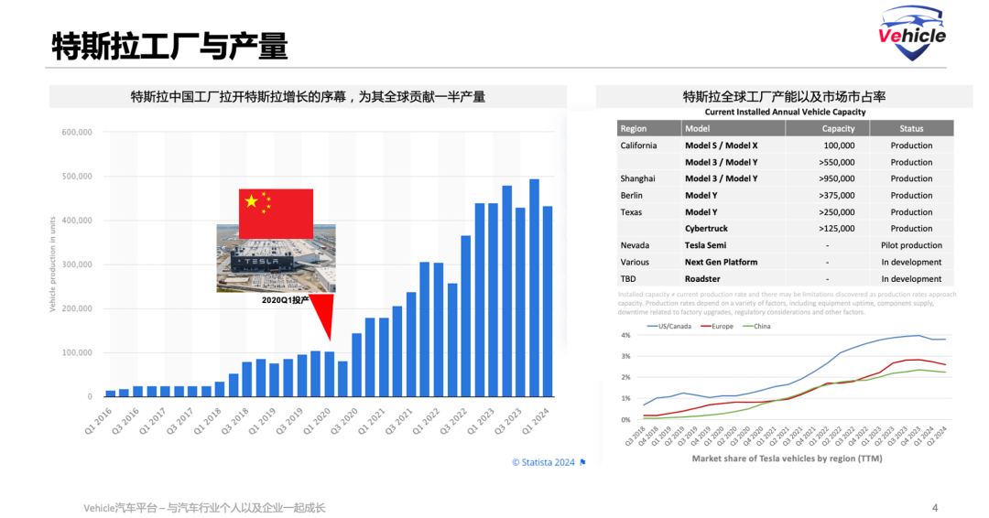Click the US/Canada legend entry
Image resolution: width=989 pixels, height=518 pixels.
click(668, 327)
